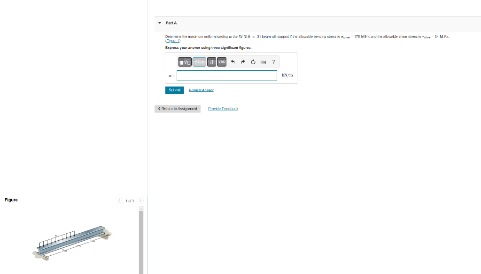Open the Provide Feedback link

click(223, 109)
